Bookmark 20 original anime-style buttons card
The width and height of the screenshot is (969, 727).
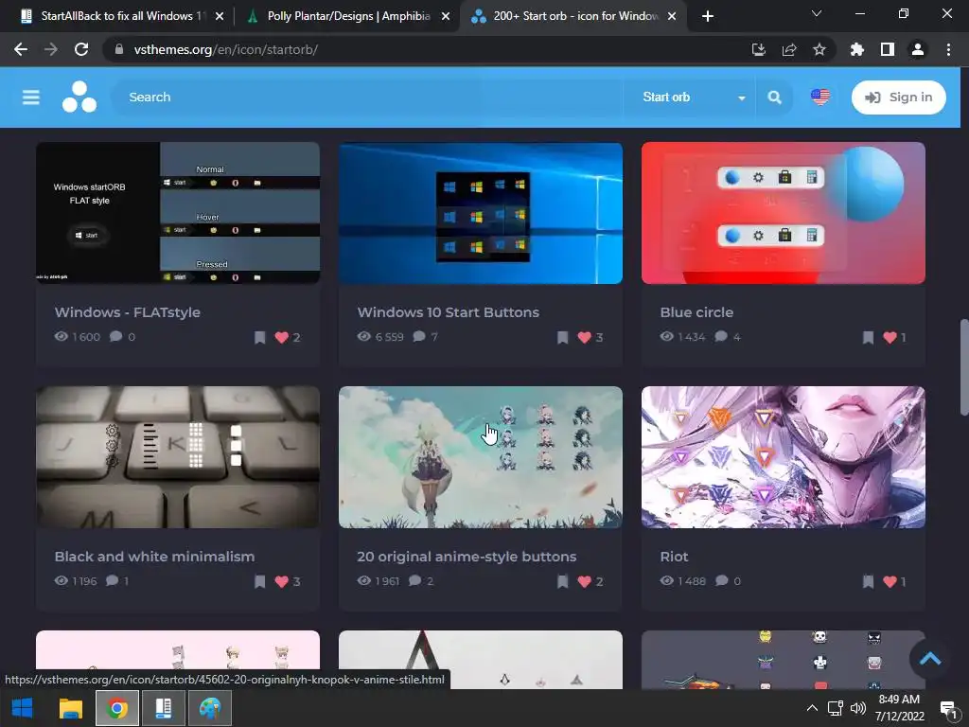pyautogui.click(x=562, y=581)
